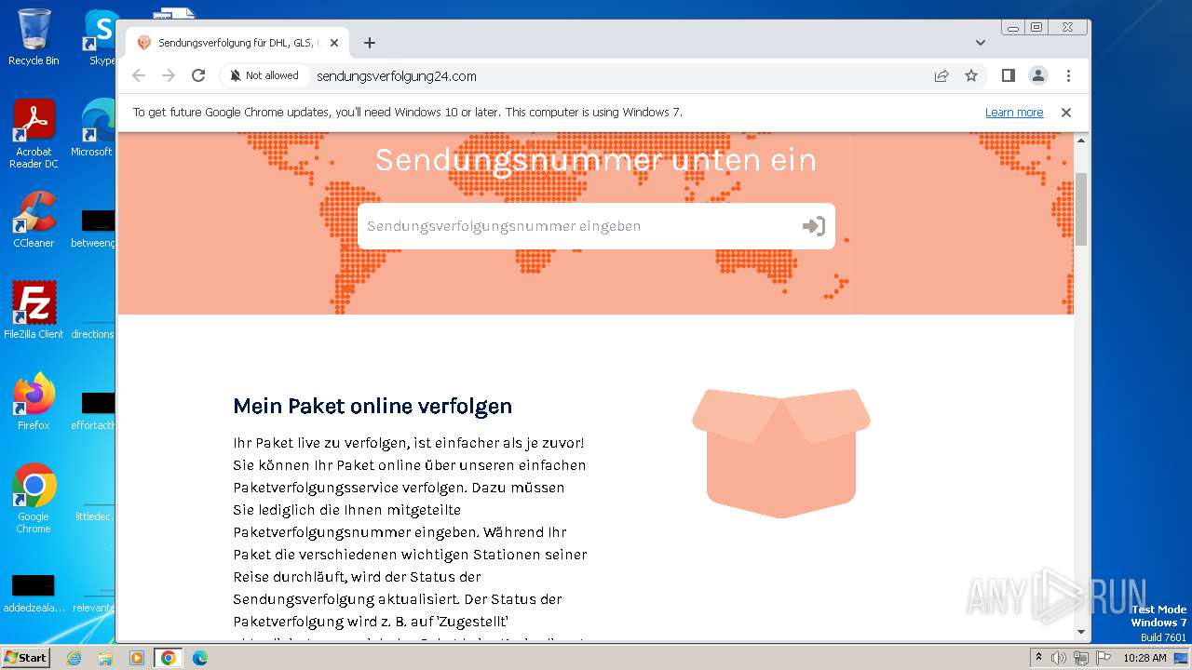Open network tray icon

[x=1081, y=658]
